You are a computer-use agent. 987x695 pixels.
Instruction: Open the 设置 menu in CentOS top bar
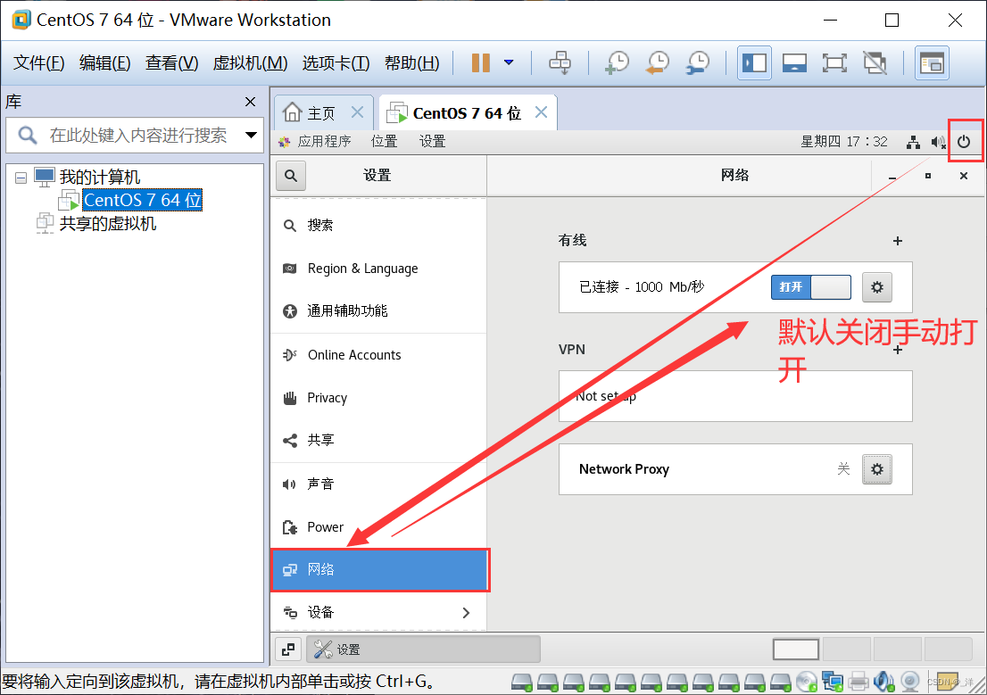point(433,142)
